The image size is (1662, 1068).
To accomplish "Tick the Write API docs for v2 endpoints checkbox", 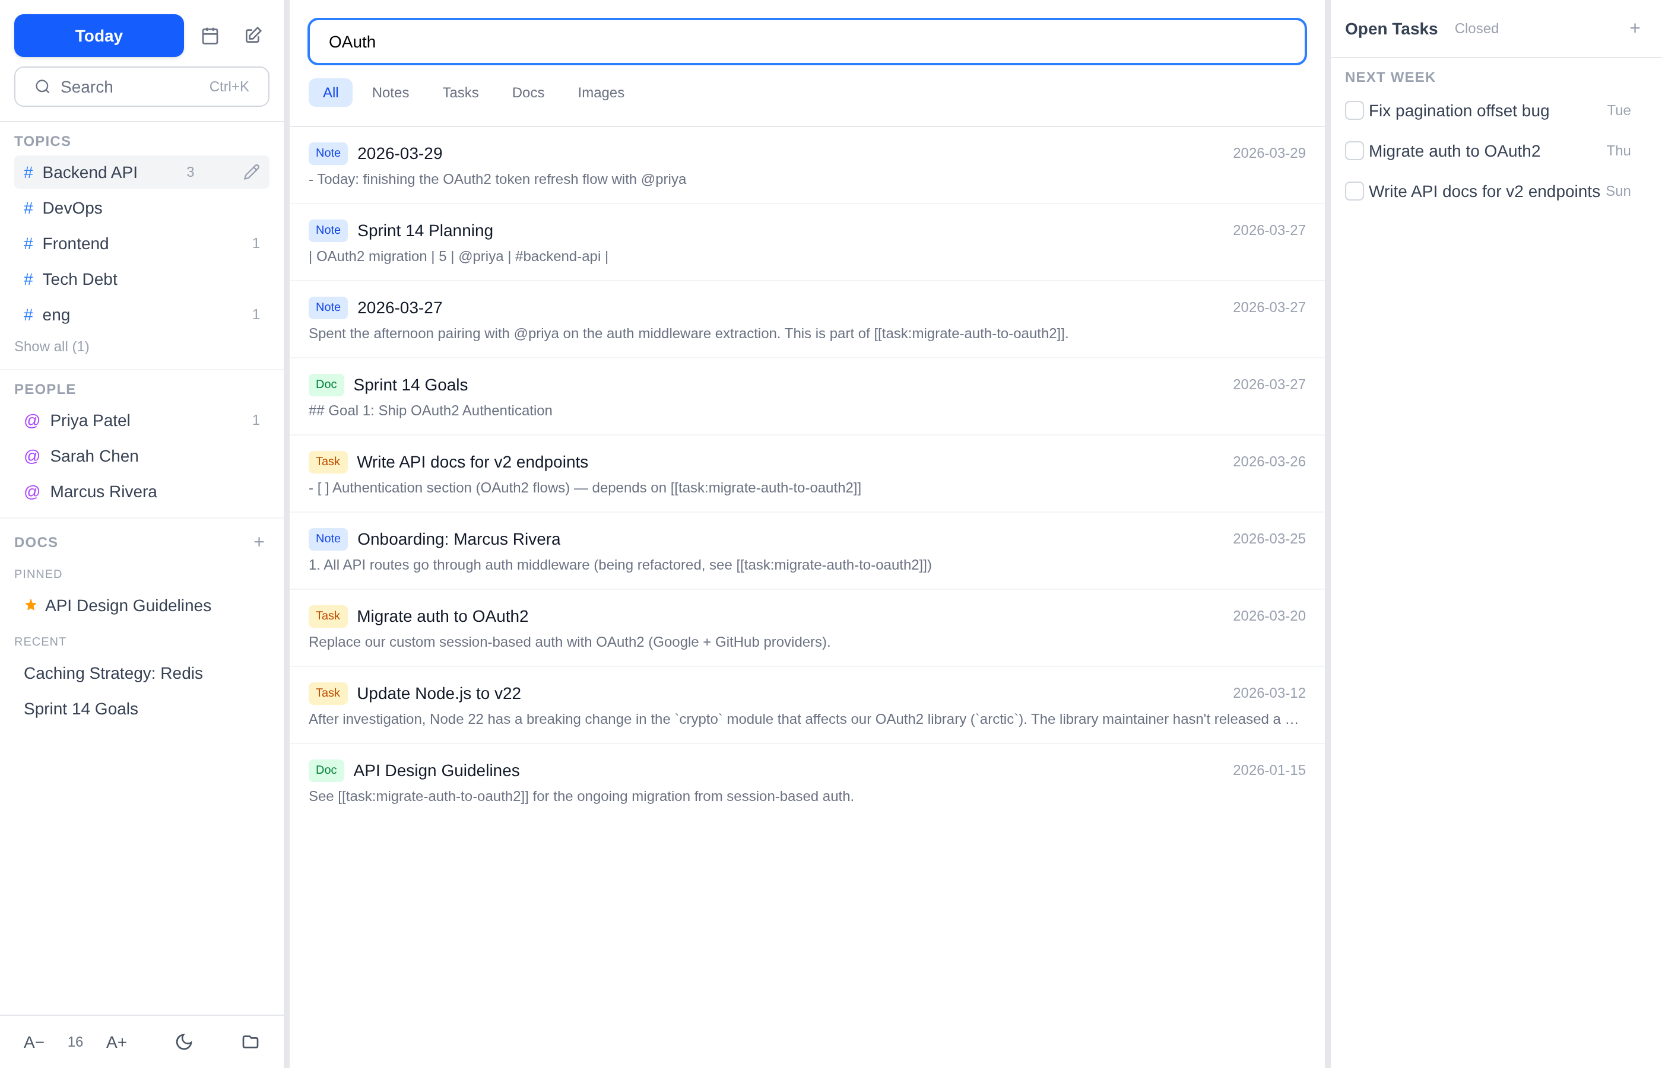I will click(x=1354, y=190).
